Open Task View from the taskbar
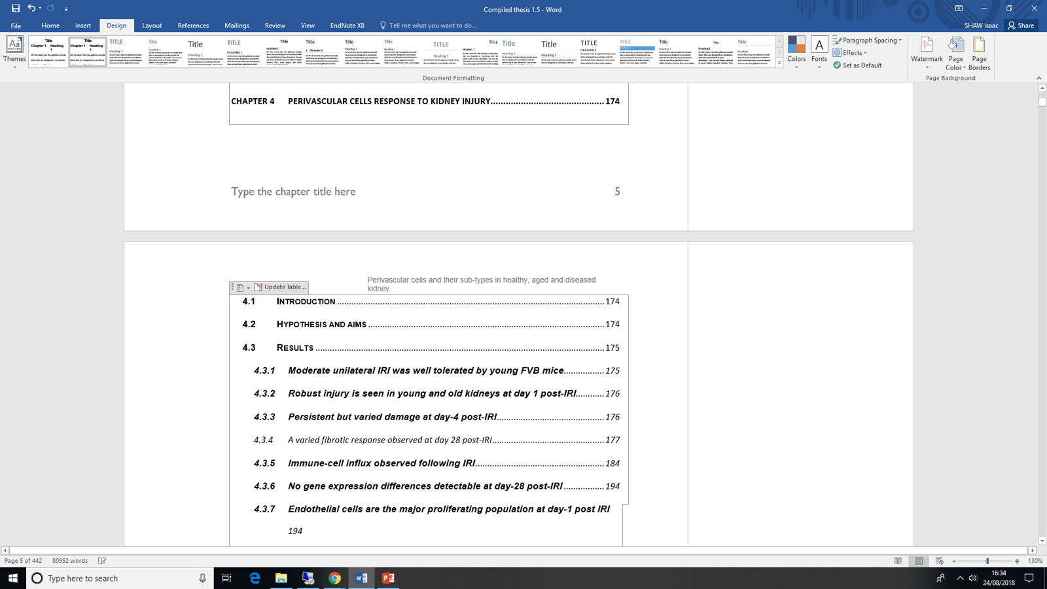The image size is (1047, 589). 227,578
